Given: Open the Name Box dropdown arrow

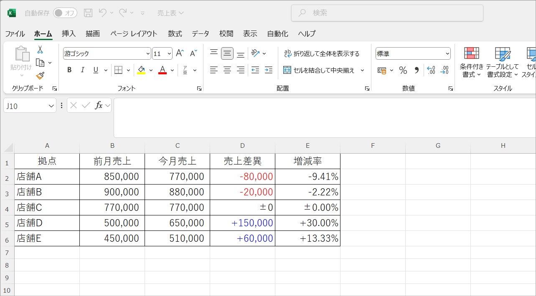Looking at the screenshot, I should tap(51, 106).
